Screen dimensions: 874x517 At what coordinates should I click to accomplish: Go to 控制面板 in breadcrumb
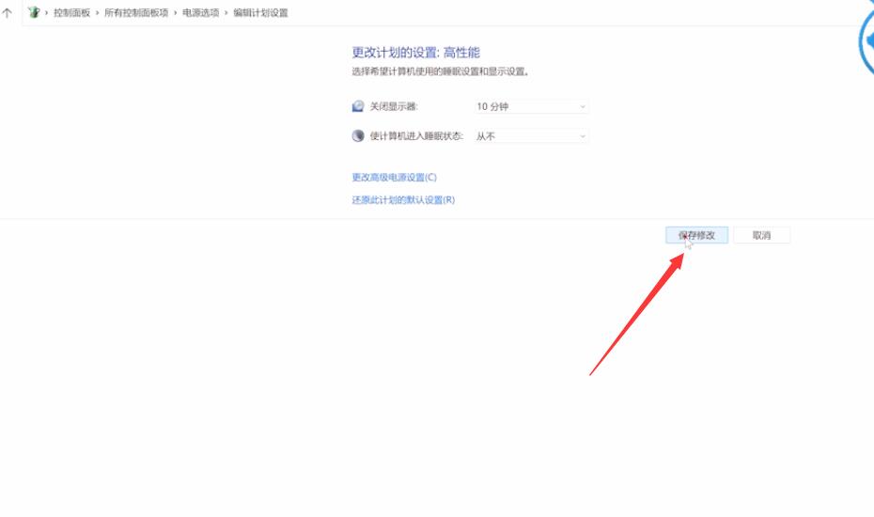tap(72, 13)
